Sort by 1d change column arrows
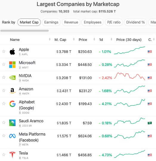The width and height of the screenshot is (156, 161). click(112, 39)
